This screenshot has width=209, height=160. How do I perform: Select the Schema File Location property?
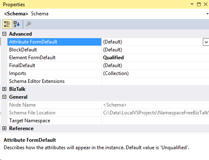54,113
